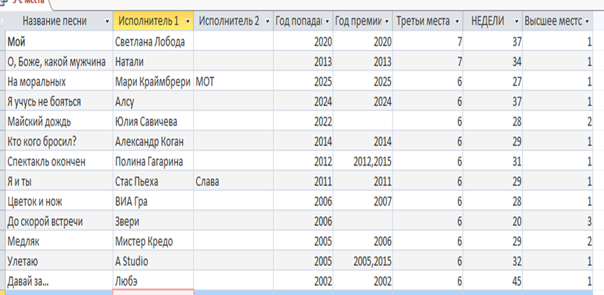Expand the Год попадания column dropdown
Viewport: 604px width, 295px height.
(x=328, y=22)
